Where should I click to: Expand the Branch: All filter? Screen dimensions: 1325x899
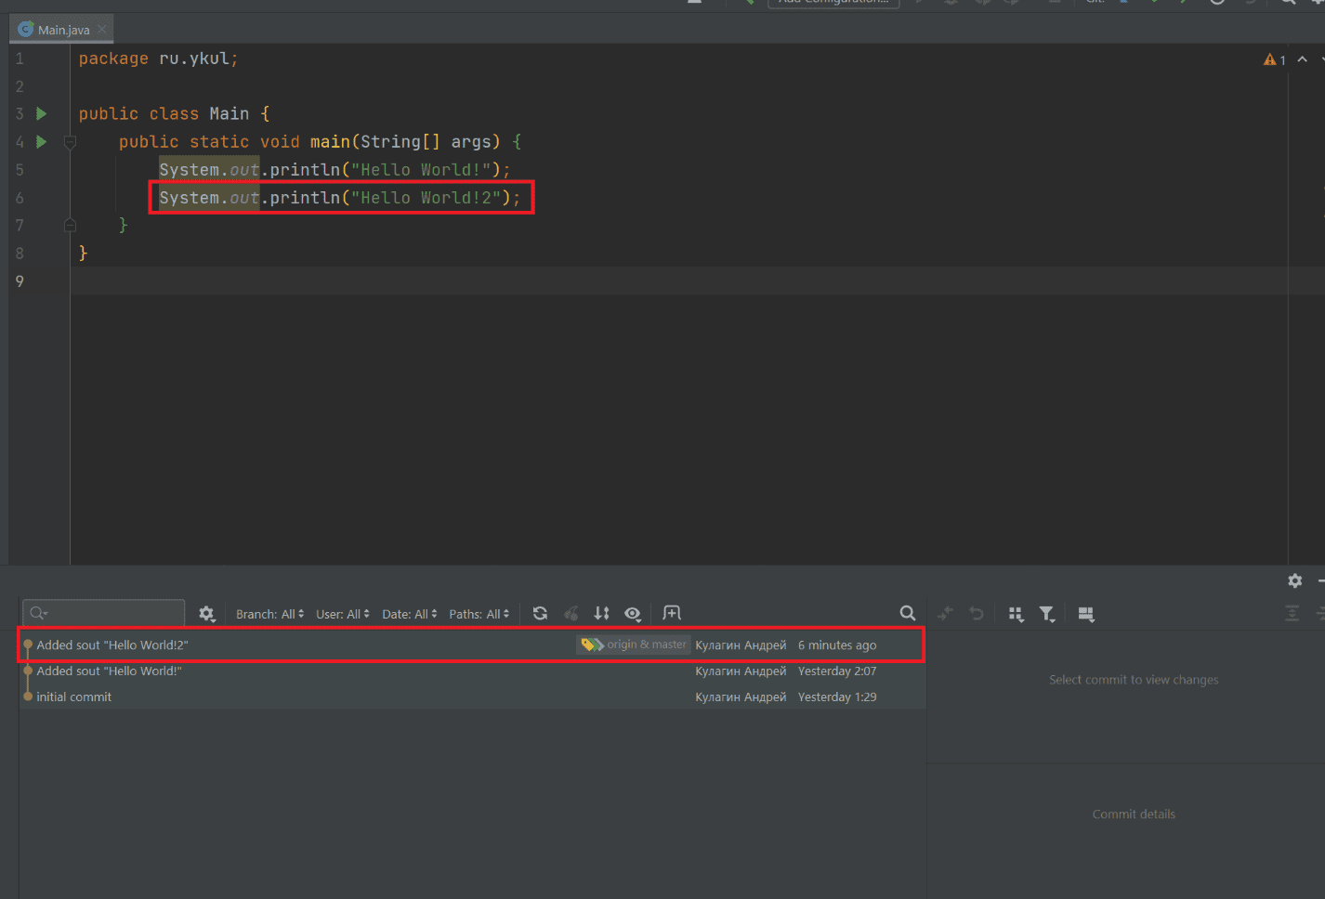point(270,614)
